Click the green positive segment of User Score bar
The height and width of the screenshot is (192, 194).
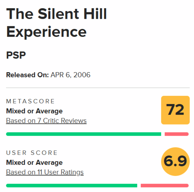click(x=72, y=186)
